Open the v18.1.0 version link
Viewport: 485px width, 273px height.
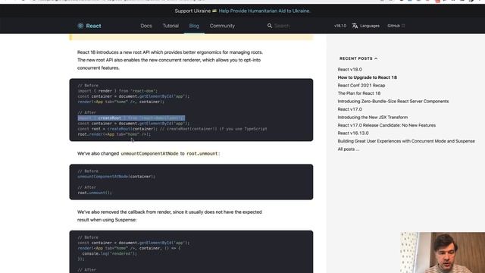[x=340, y=26]
